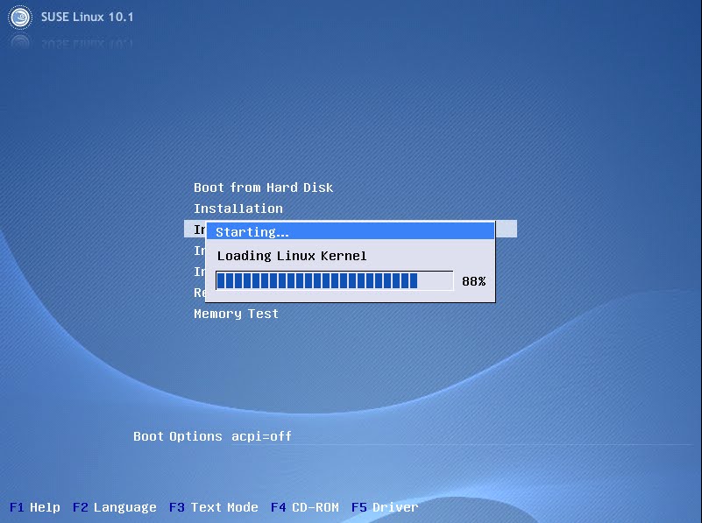
Task: Click the kernel loading progress bar
Action: tap(335, 281)
